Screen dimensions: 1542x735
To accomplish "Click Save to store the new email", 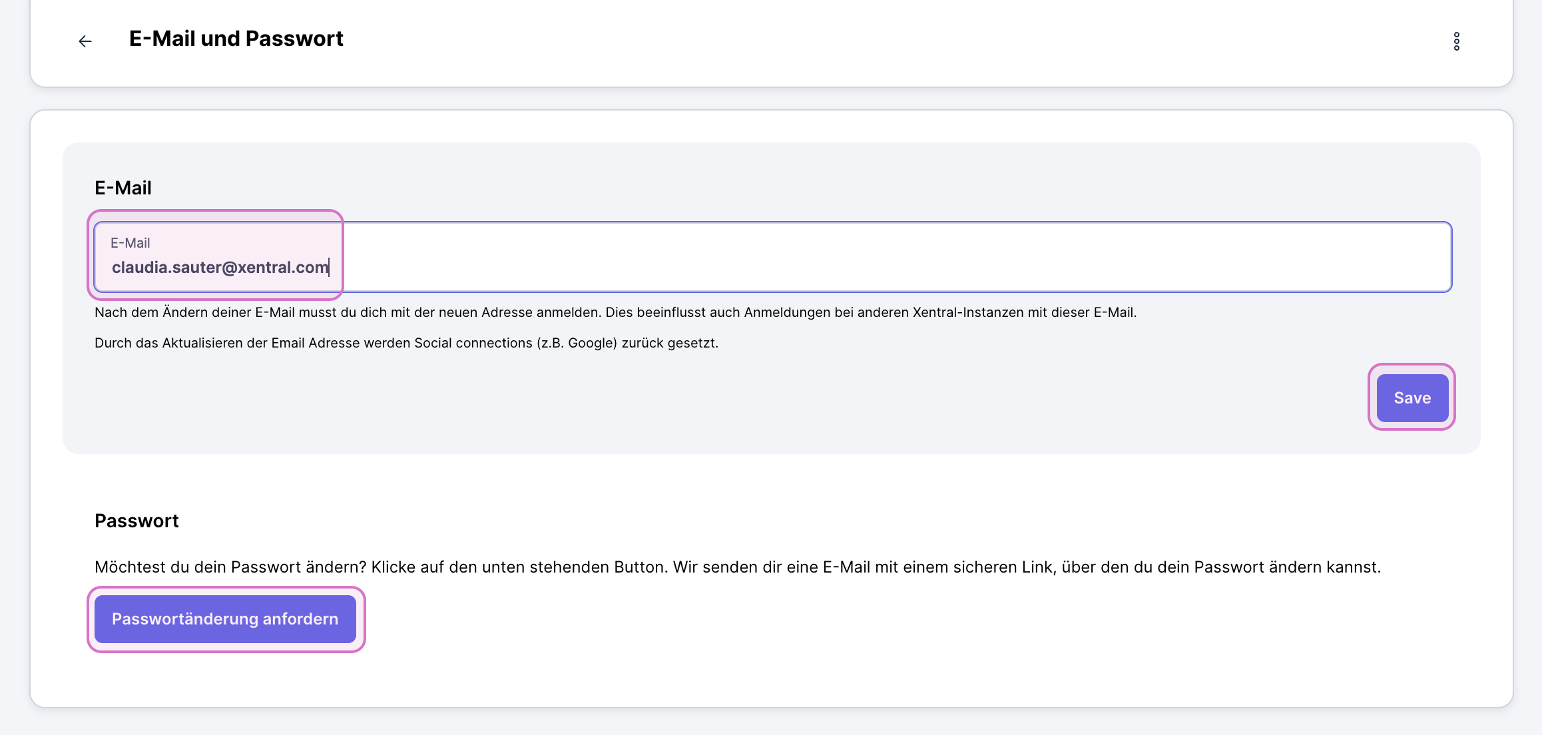I will [x=1412, y=397].
